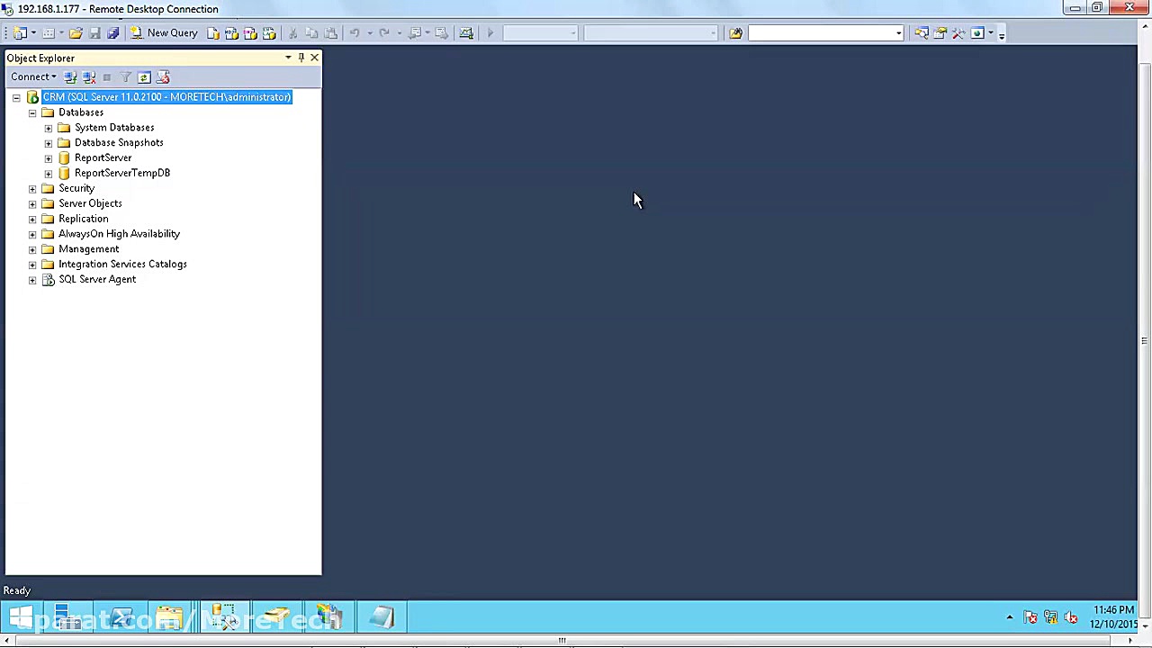Select the Databases folder
This screenshot has width=1152, height=648.
click(x=81, y=112)
